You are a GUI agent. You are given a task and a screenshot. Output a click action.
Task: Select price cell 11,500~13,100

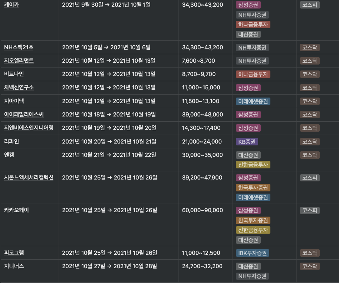(x=201, y=101)
